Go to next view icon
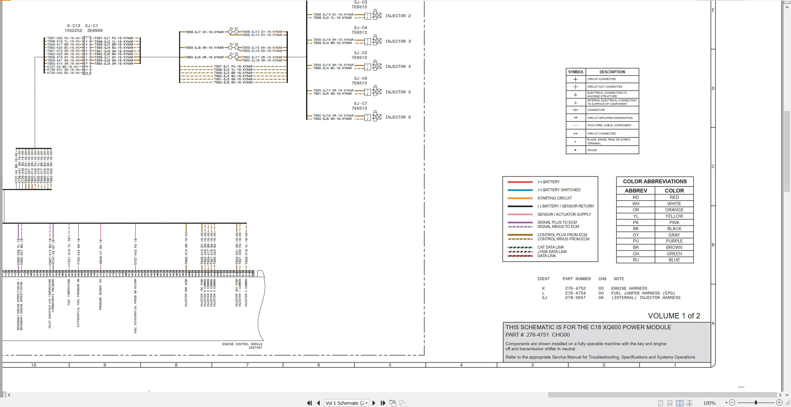The width and height of the screenshot is (791, 407). (x=402, y=403)
